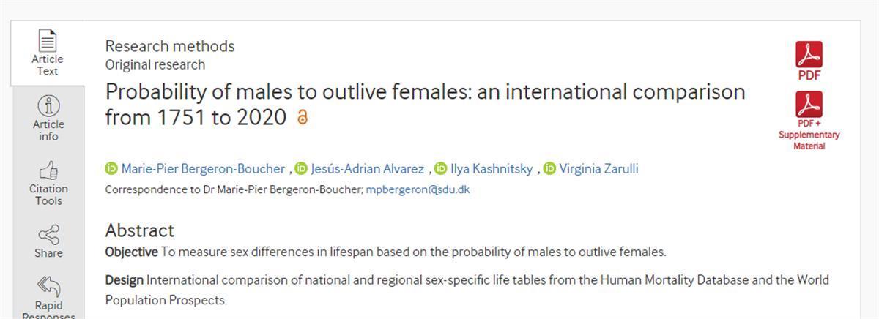This screenshot has height=319, width=879.
Task: Download the article PDF icon
Action: point(809,54)
